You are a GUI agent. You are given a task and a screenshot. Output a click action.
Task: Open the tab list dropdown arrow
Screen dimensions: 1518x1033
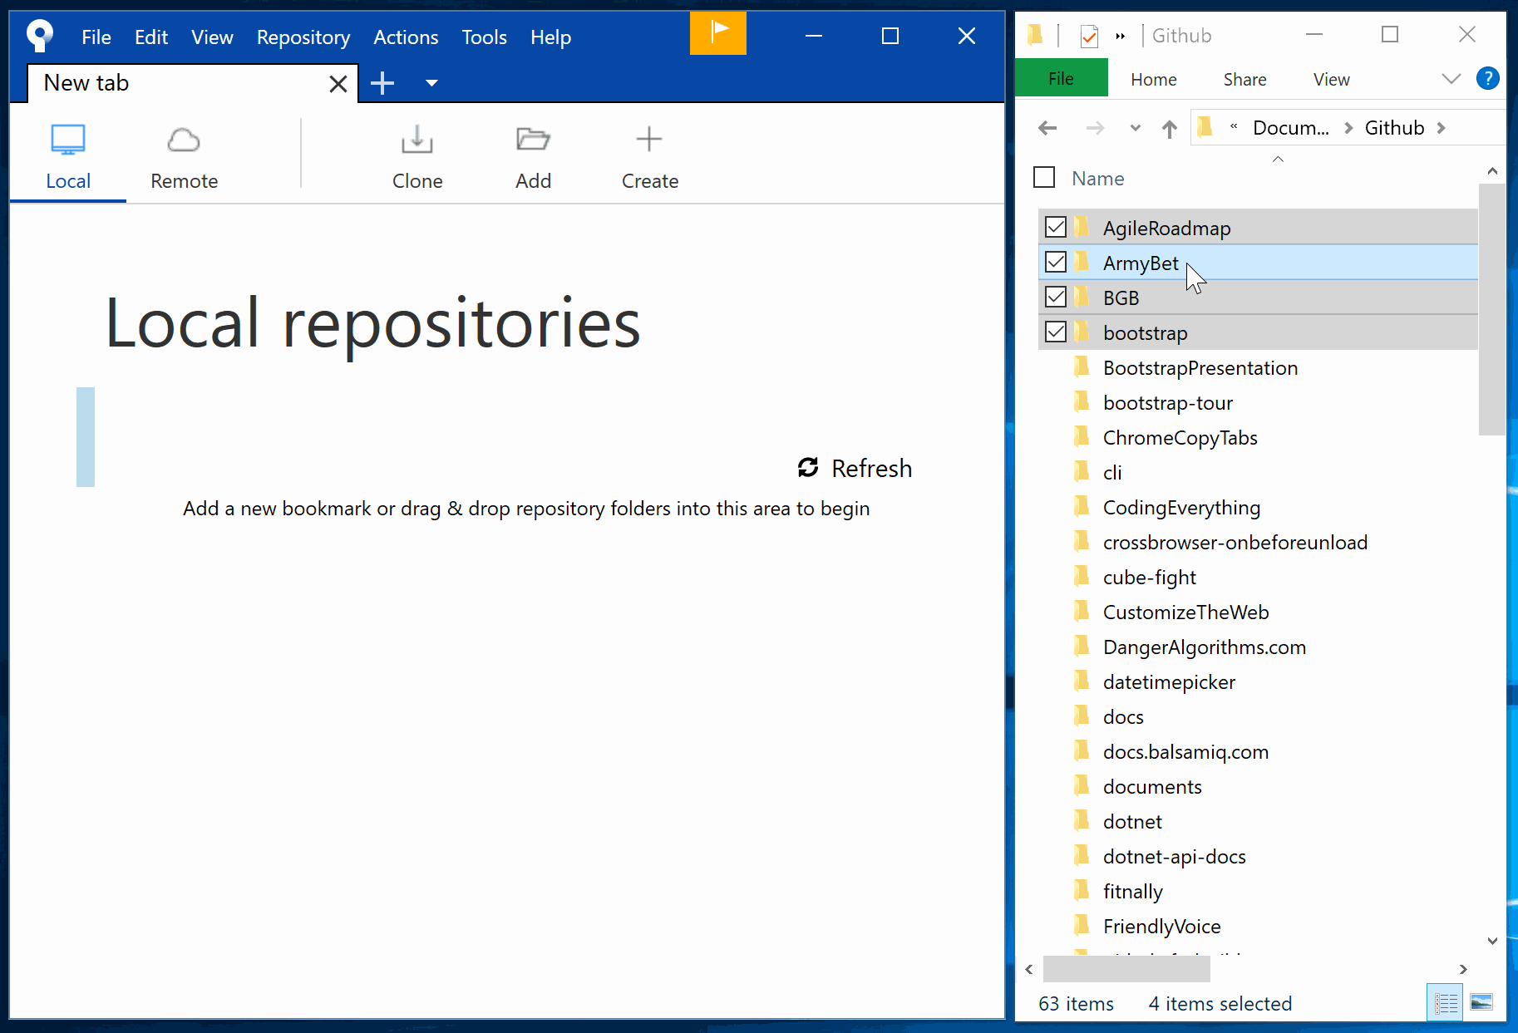431,83
